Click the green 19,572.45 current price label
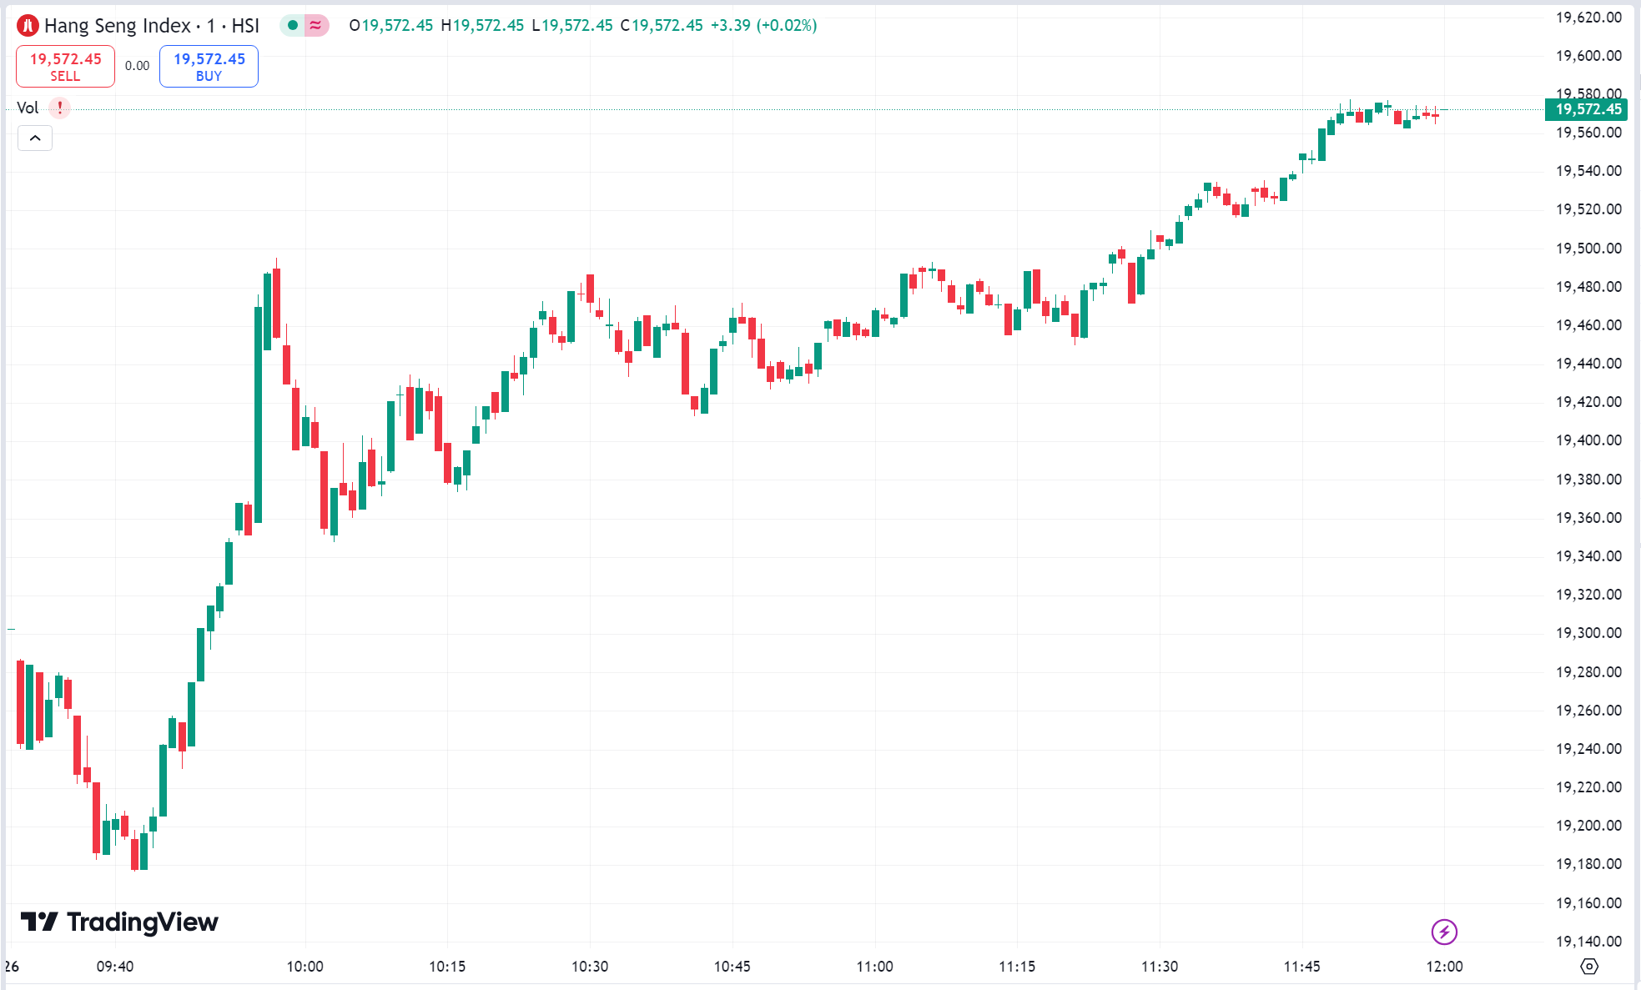The height and width of the screenshot is (990, 1641). click(x=1588, y=109)
